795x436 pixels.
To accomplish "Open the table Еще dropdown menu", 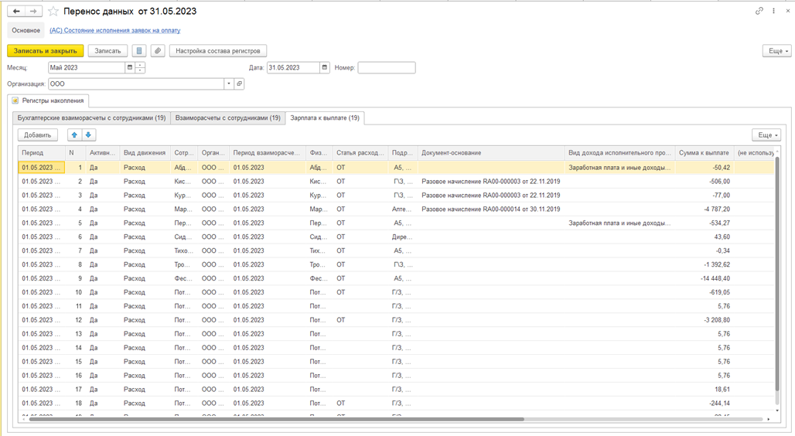I will 766,135.
